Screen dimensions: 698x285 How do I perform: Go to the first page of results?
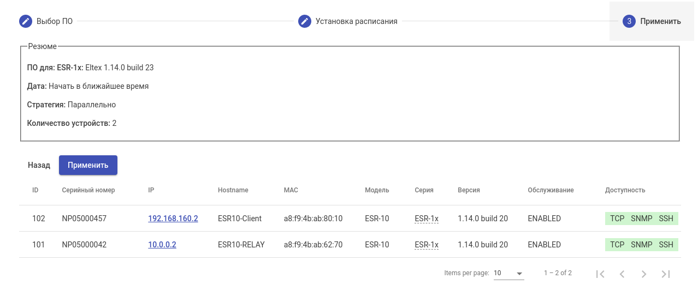click(600, 274)
